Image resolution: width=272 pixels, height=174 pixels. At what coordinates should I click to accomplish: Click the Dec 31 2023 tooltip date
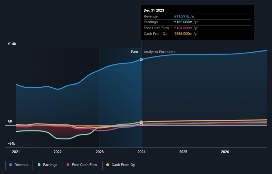tap(154, 10)
